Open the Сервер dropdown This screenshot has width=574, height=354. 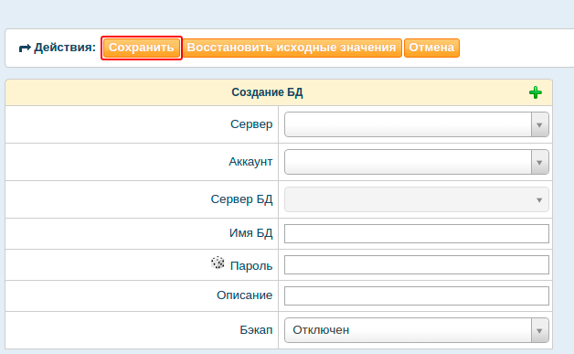(417, 124)
